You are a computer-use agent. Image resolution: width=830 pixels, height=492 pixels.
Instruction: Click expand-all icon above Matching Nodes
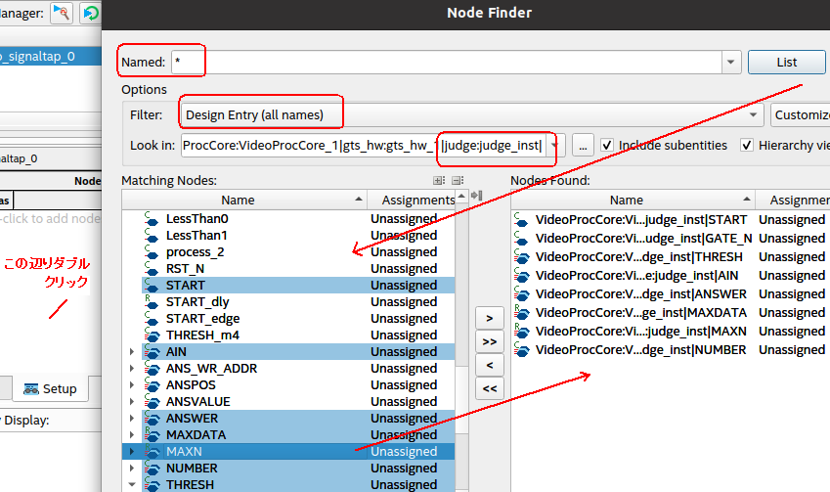[x=439, y=181]
